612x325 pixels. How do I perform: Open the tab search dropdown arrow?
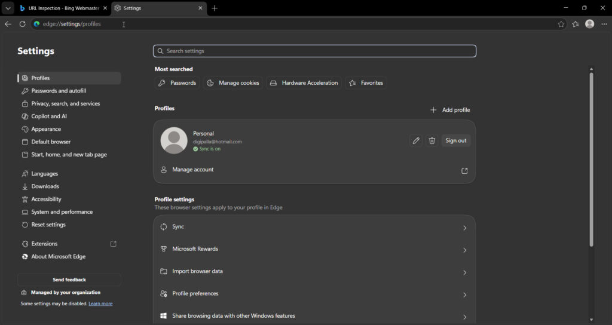click(8, 8)
